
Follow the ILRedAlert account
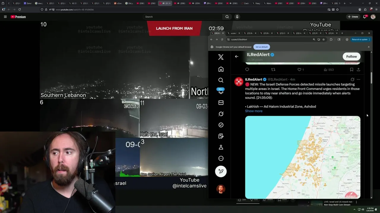point(351,57)
